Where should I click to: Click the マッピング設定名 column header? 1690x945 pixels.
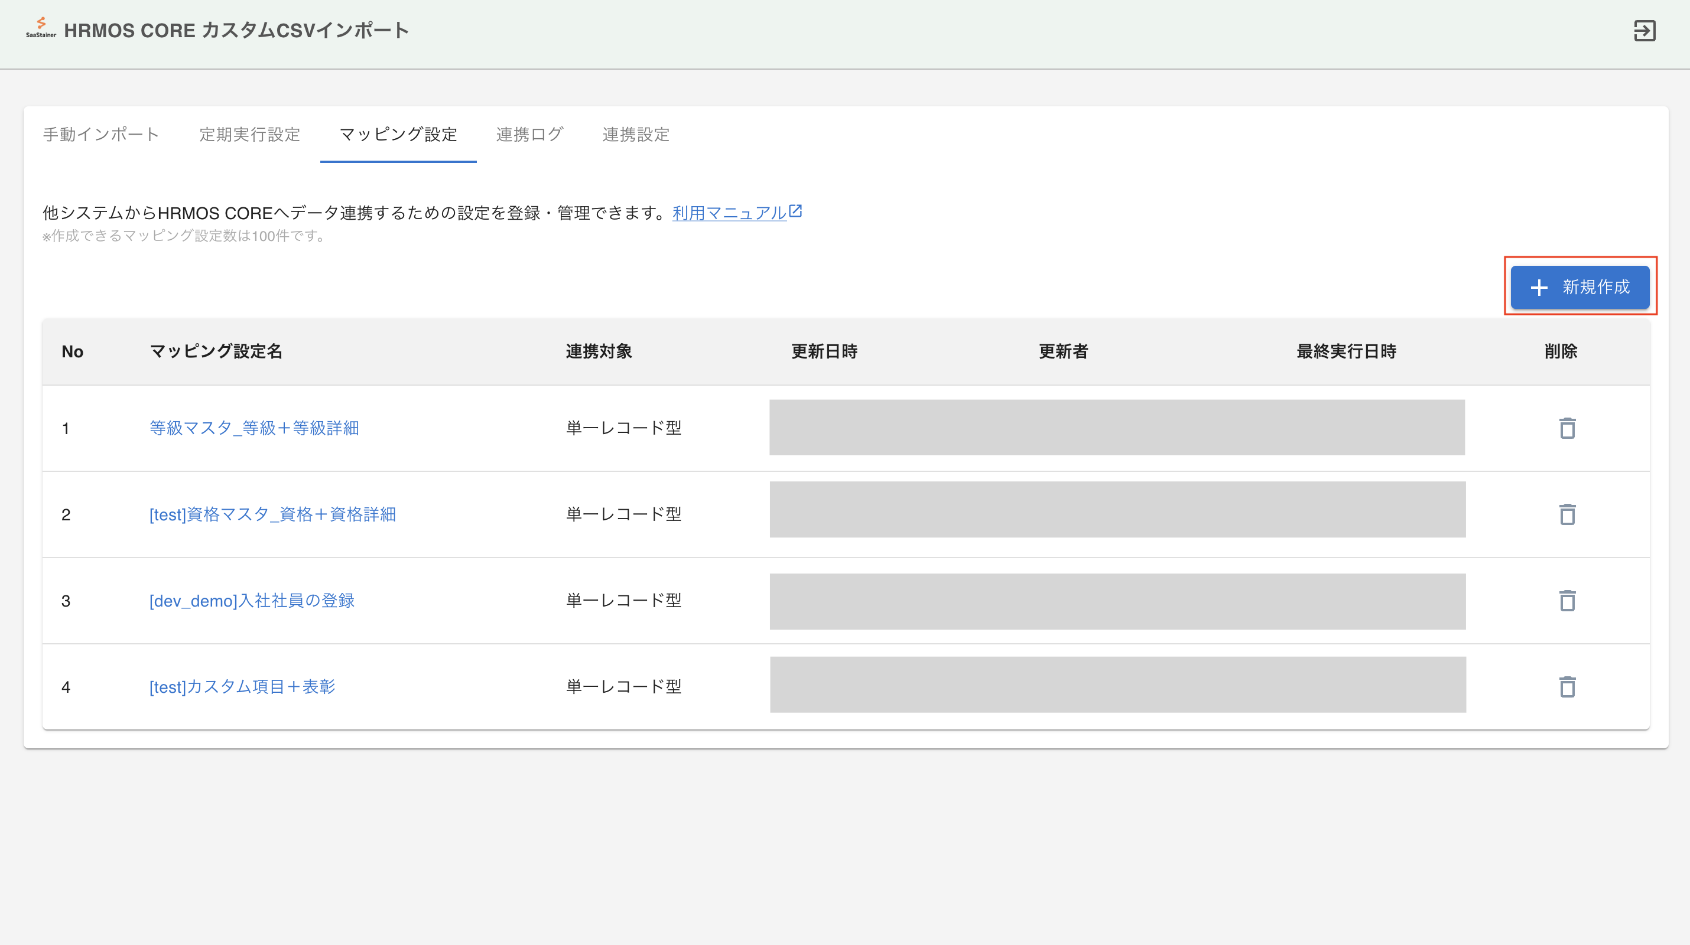tap(216, 351)
